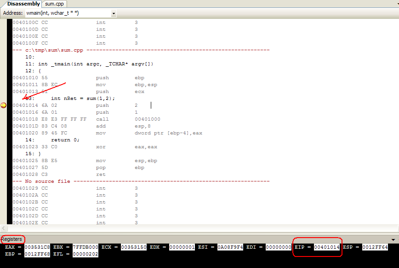Select the EIP register value 00401014
Viewport: 399px width, 268px height.
tap(327, 247)
